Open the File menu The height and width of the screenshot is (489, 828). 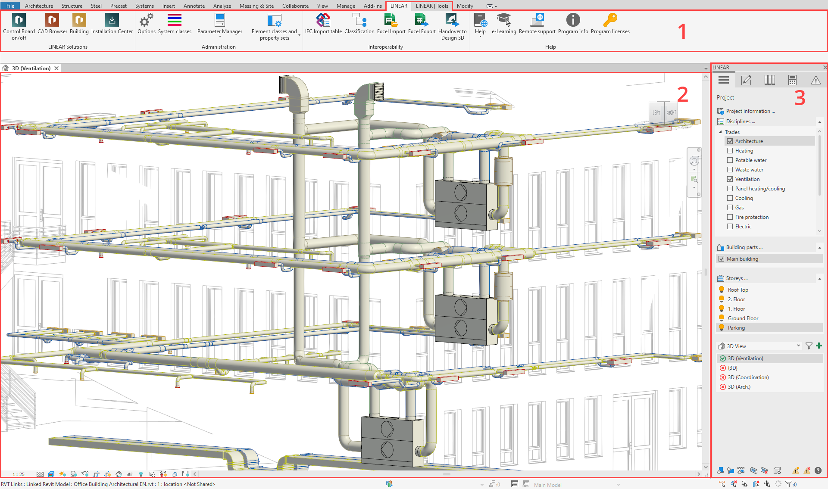[x=10, y=6]
